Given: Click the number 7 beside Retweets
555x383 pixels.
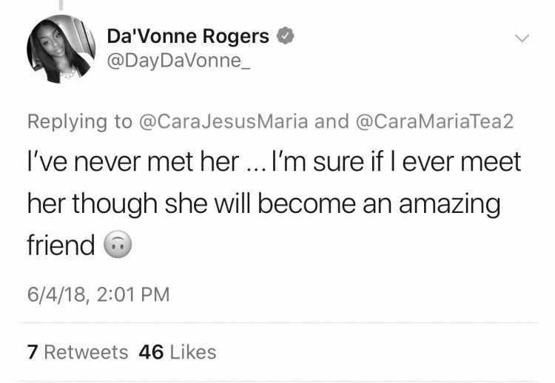Looking at the screenshot, I should 33,352.
